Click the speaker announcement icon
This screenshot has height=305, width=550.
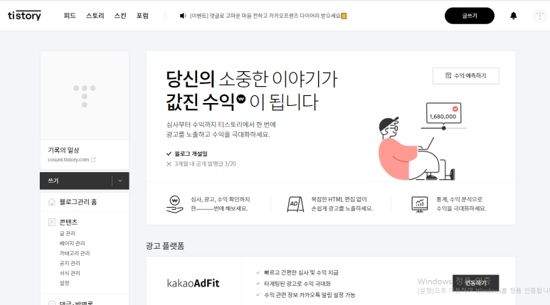[182, 16]
